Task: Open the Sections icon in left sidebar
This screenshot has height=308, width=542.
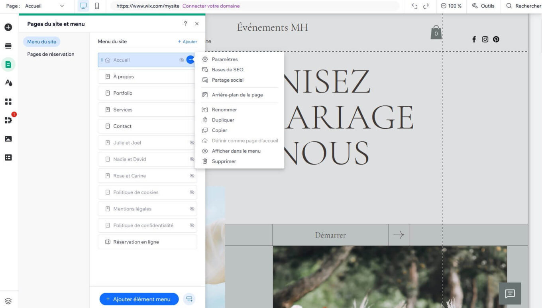Action: (8, 46)
